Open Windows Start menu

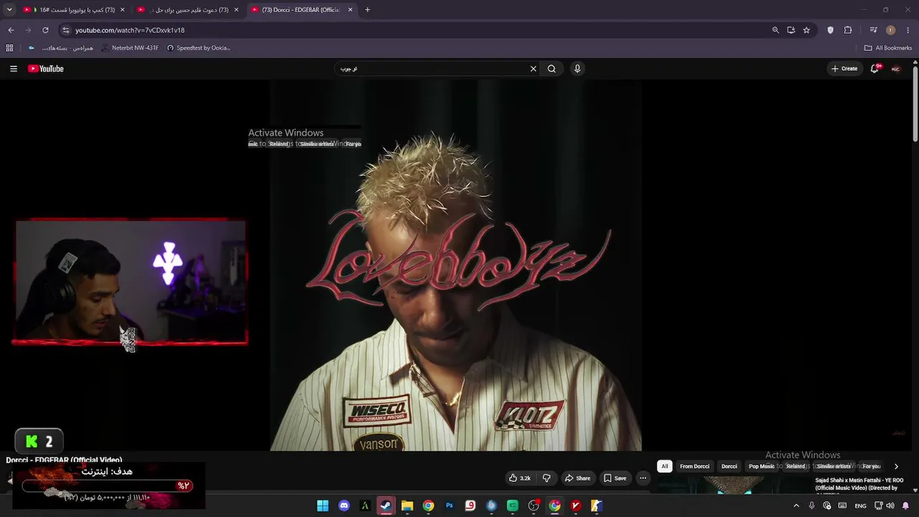tap(323, 506)
